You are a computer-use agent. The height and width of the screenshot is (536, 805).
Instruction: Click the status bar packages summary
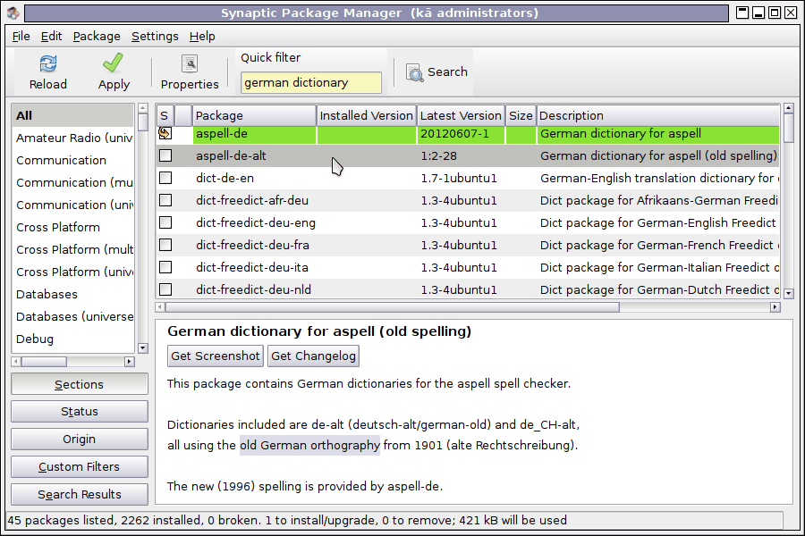(287, 520)
